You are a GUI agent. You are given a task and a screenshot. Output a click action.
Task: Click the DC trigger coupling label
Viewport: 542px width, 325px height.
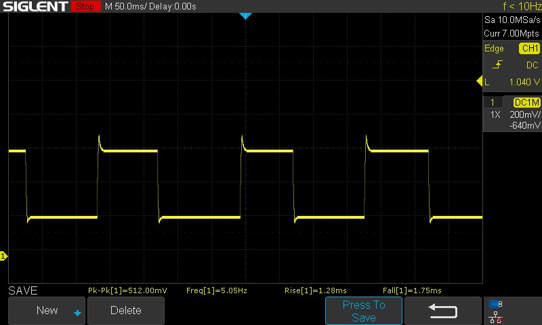pyautogui.click(x=532, y=65)
